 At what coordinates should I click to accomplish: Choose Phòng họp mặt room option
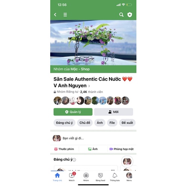coord(121,149)
